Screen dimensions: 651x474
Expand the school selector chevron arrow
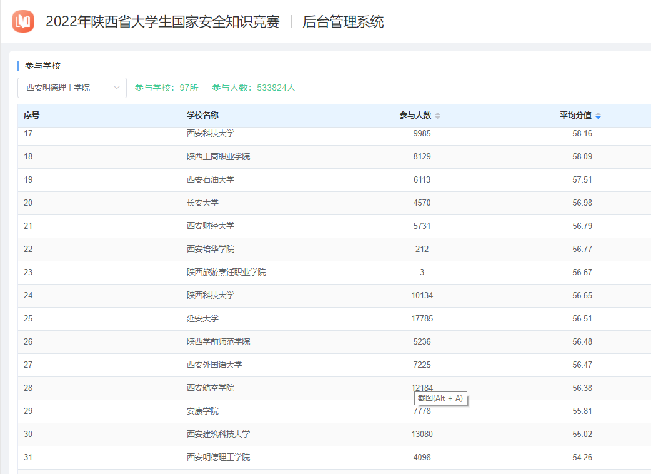tap(117, 88)
